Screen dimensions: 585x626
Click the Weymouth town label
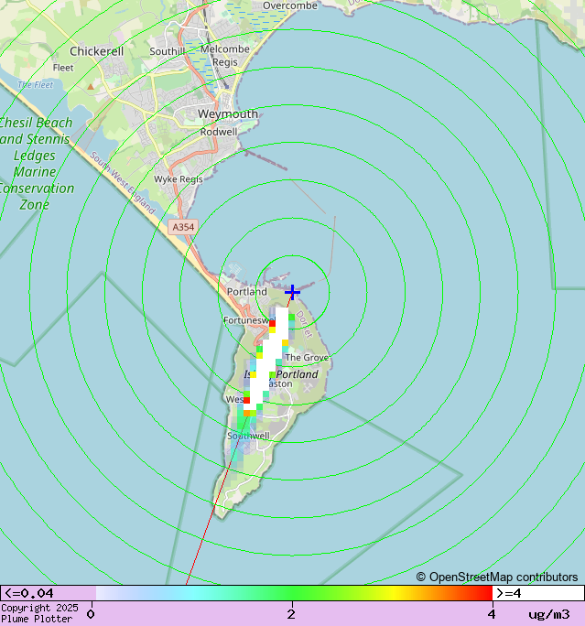point(228,114)
